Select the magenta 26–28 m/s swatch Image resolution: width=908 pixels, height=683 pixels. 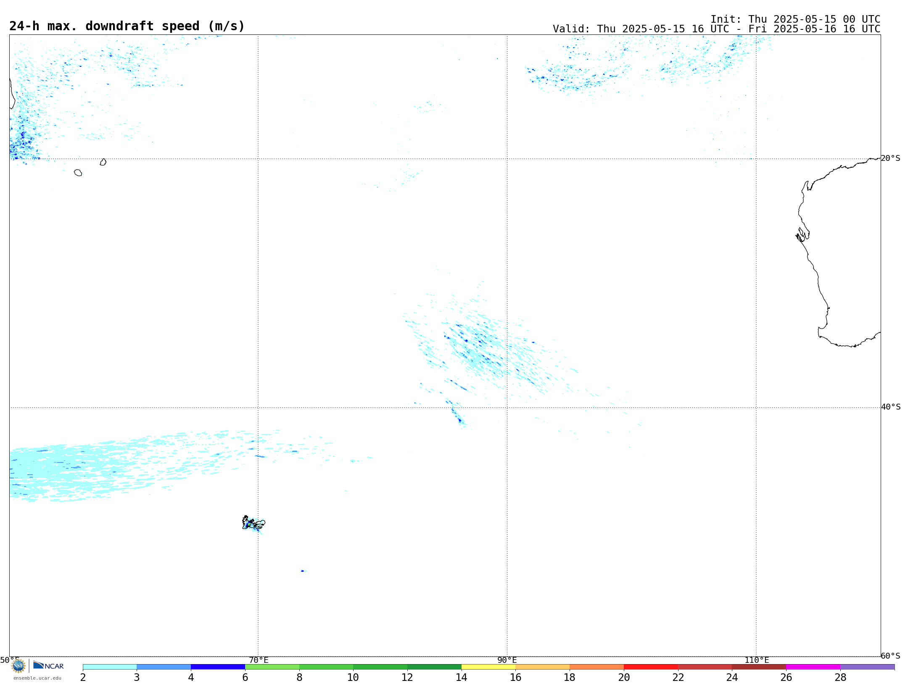click(813, 667)
